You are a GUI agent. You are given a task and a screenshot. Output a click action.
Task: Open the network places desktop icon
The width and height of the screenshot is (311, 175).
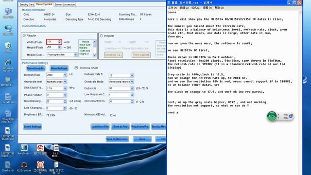tap(8, 30)
